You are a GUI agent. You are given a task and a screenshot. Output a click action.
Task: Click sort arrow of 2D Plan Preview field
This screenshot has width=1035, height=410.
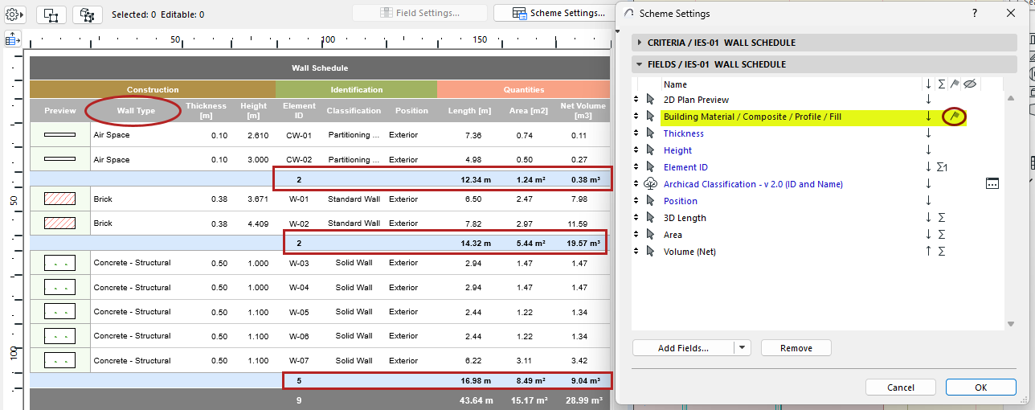pos(928,100)
